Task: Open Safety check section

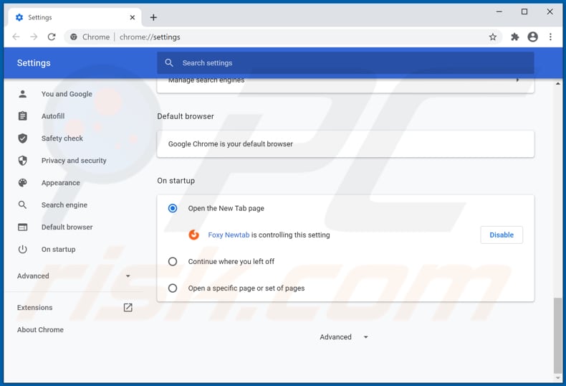Action: click(62, 138)
